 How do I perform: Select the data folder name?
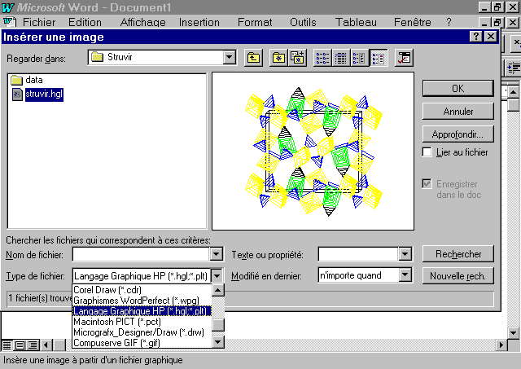tap(34, 80)
